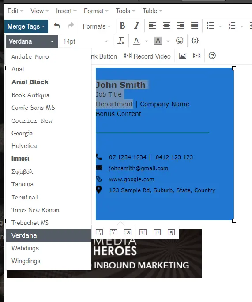Delete table column icon
Image resolution: width=252 pixels, height=302 pixels.
point(171,232)
